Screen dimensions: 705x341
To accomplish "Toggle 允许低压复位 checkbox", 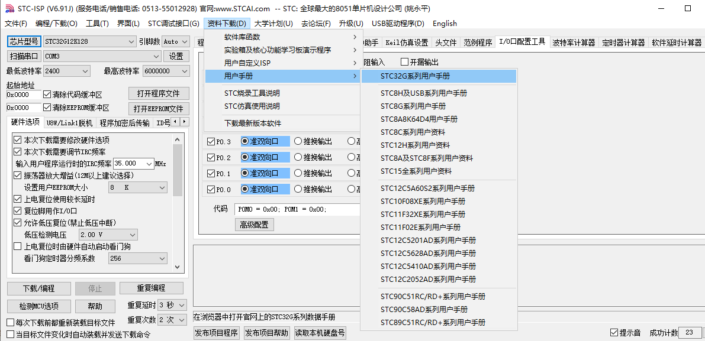I will point(18,223).
